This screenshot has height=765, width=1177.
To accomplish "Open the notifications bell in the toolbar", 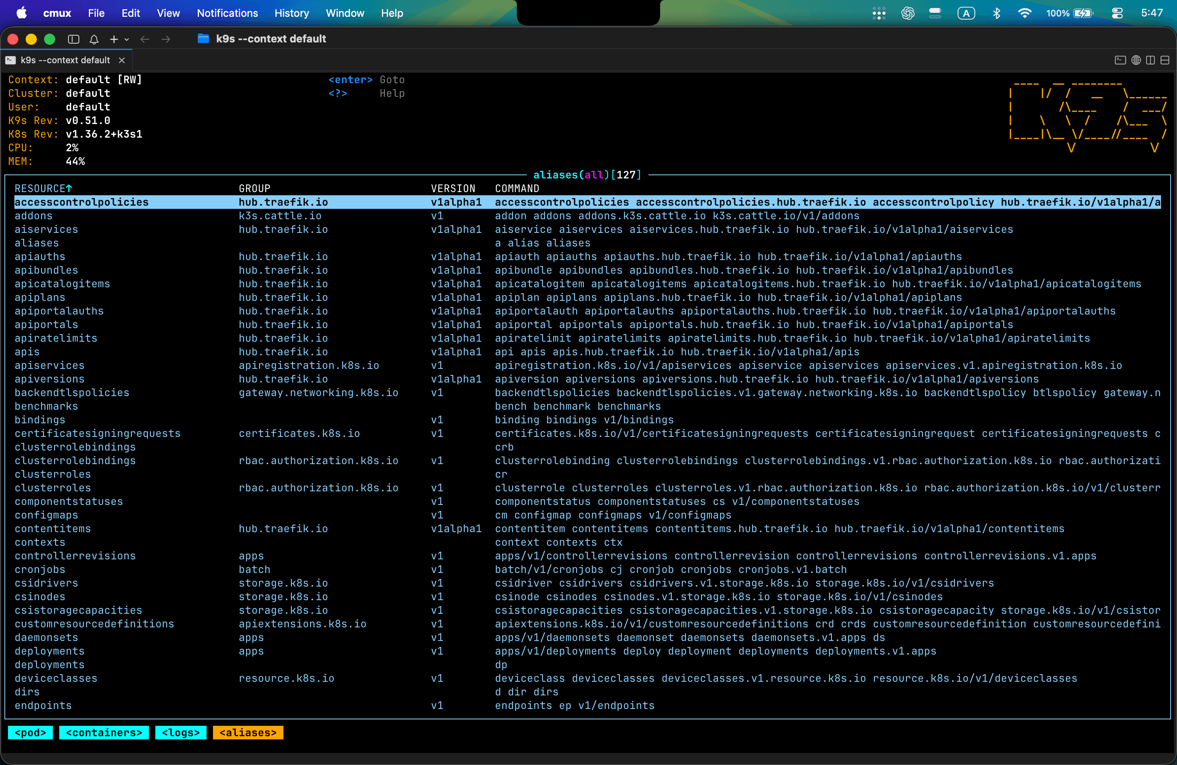I will [x=94, y=39].
